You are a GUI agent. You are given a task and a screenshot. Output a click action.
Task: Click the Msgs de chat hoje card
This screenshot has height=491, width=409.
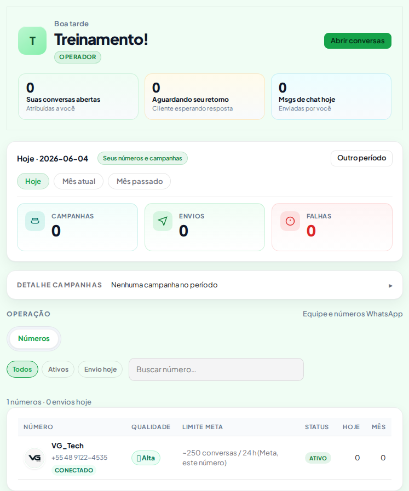coord(331,96)
